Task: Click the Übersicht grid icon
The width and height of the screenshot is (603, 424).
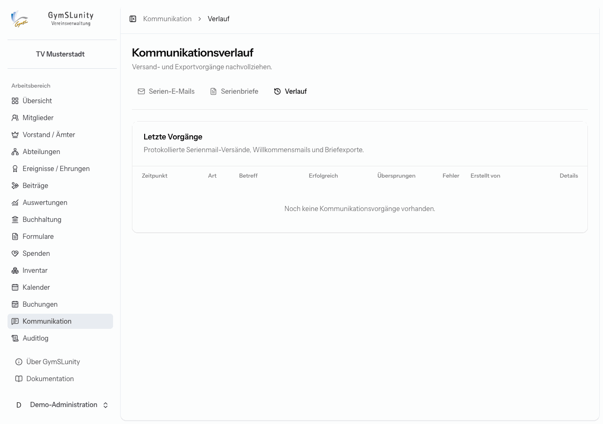Action: (x=15, y=101)
